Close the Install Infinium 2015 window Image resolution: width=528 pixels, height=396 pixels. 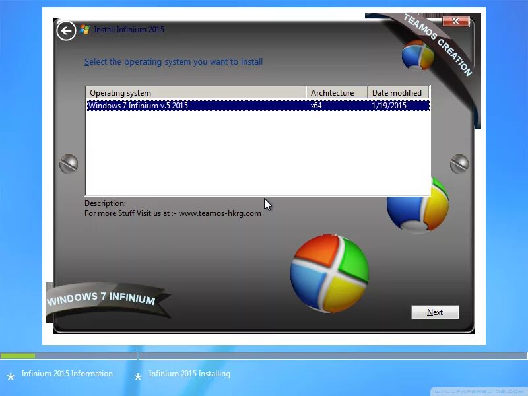(455, 21)
